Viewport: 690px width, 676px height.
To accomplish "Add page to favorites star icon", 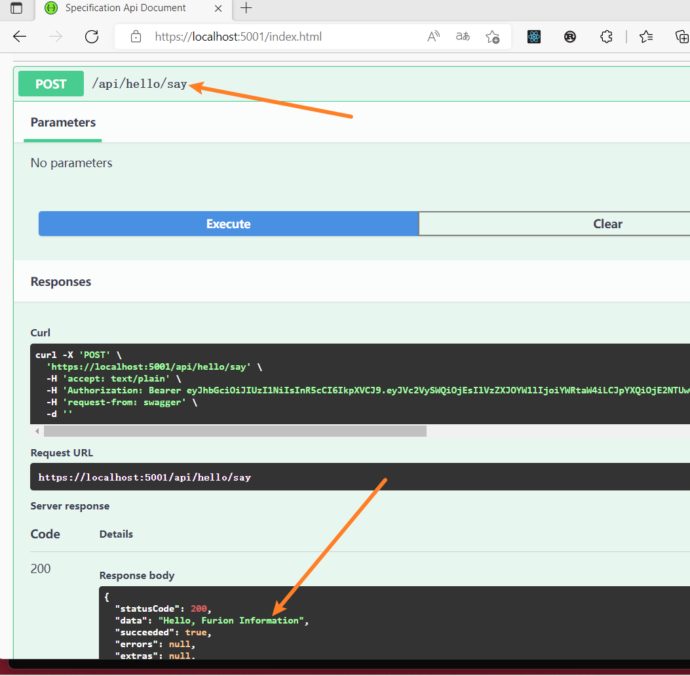I will (x=492, y=37).
